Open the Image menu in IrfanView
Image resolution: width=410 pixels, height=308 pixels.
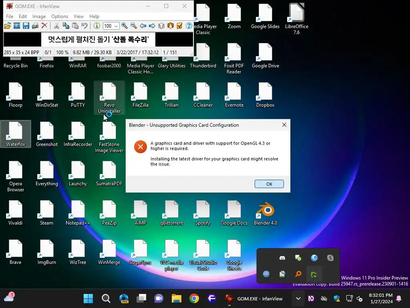(39, 16)
